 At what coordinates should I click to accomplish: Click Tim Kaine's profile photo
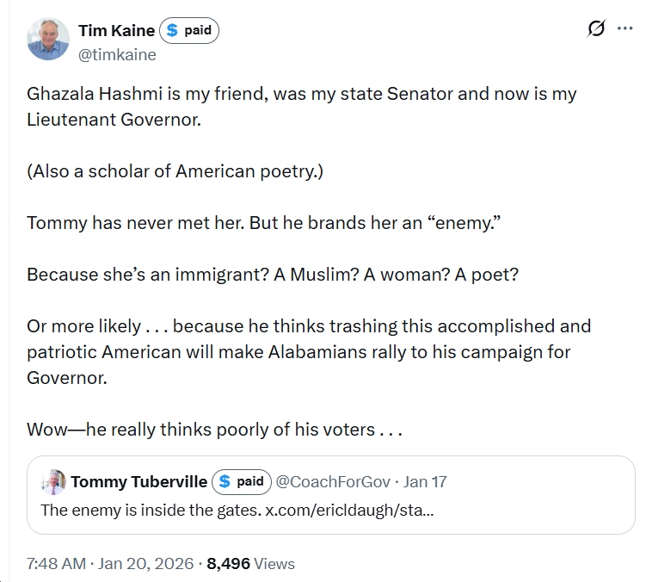click(x=48, y=39)
